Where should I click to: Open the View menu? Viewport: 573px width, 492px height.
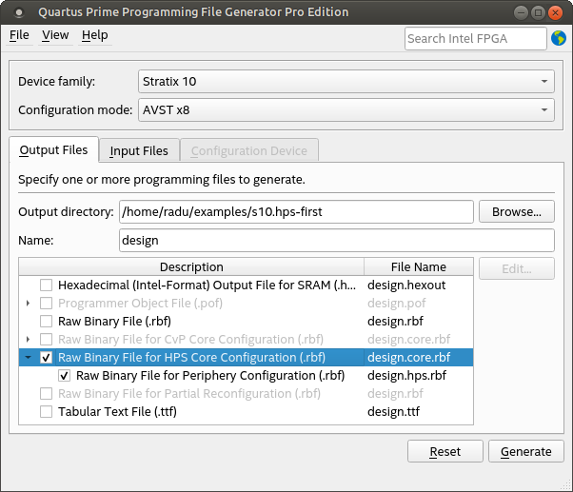[x=55, y=35]
